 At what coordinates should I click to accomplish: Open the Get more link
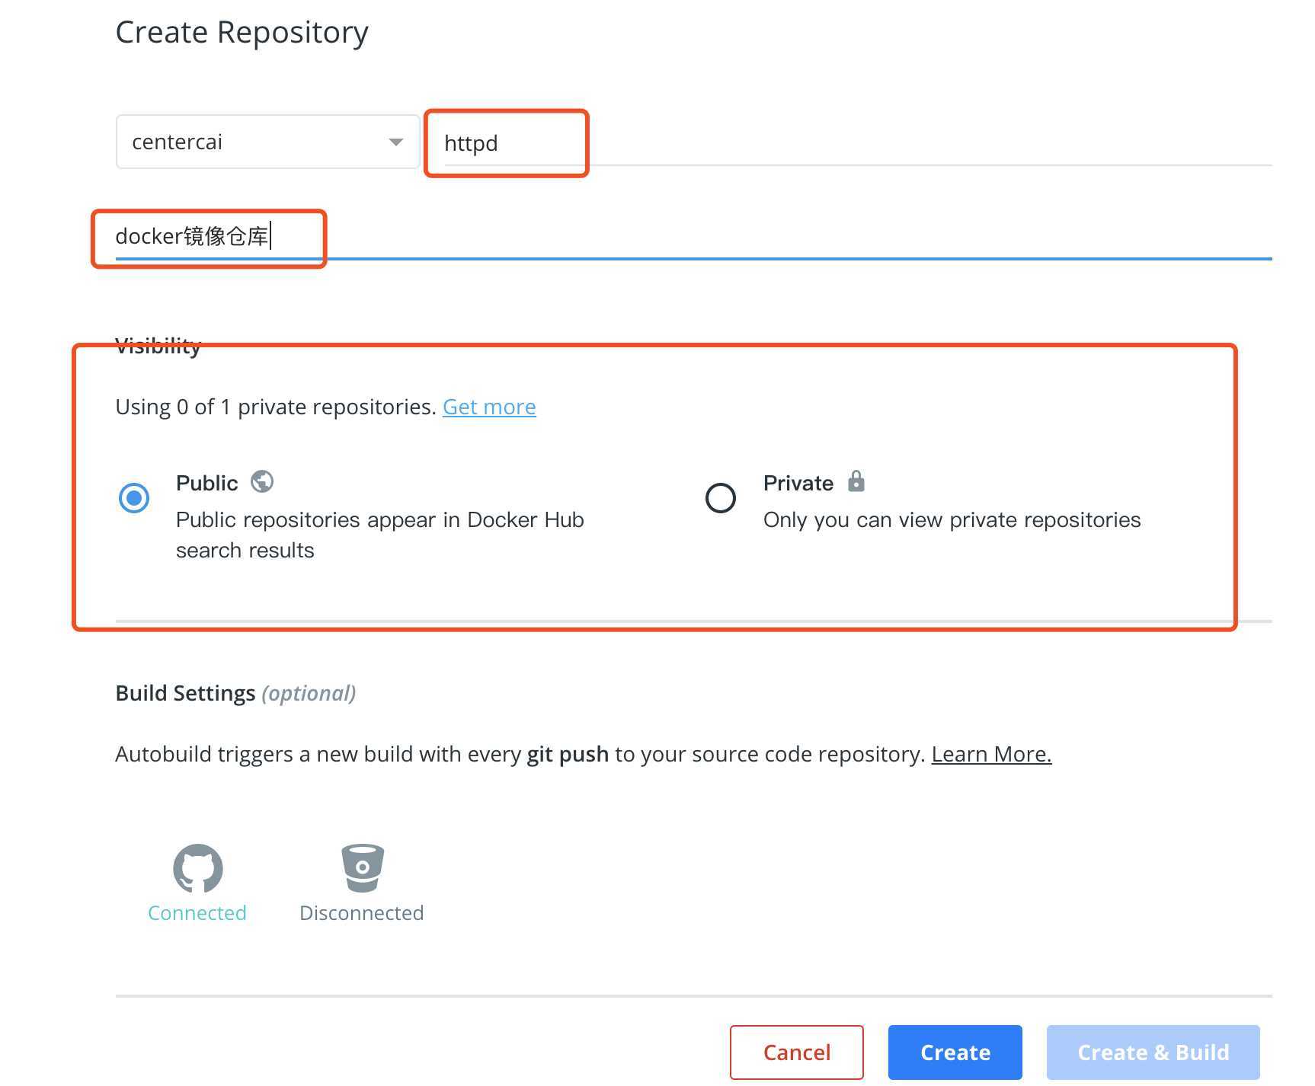pos(489,407)
